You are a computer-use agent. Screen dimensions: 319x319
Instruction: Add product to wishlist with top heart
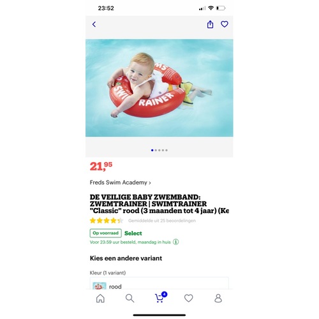click(x=225, y=24)
